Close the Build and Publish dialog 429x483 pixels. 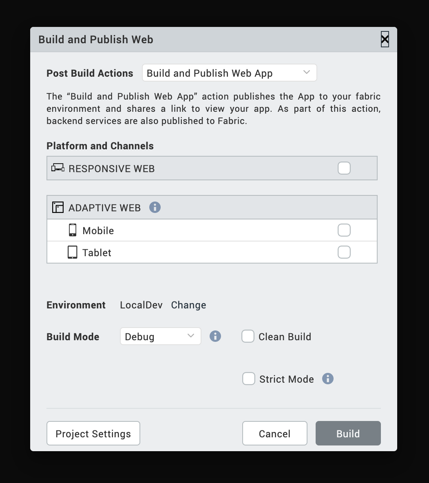[x=385, y=40]
